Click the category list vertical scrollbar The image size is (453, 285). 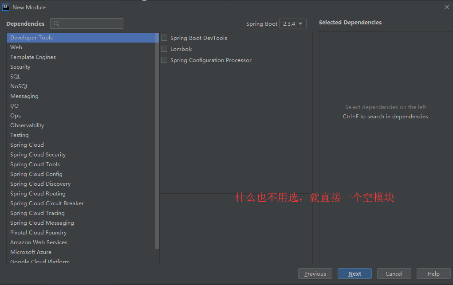click(157, 141)
